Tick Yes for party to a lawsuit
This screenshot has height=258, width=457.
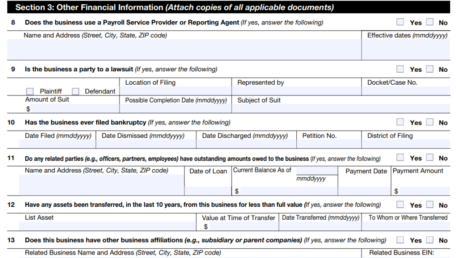[400, 69]
